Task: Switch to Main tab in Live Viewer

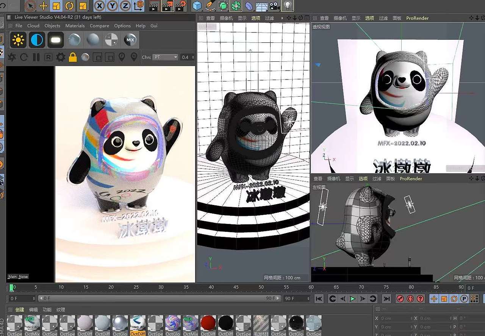Action: click(x=13, y=277)
